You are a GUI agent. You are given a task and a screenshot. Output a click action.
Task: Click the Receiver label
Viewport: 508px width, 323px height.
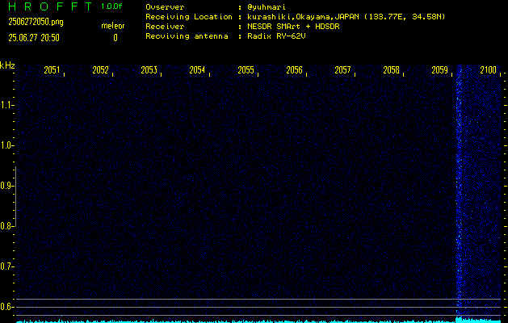click(x=165, y=27)
